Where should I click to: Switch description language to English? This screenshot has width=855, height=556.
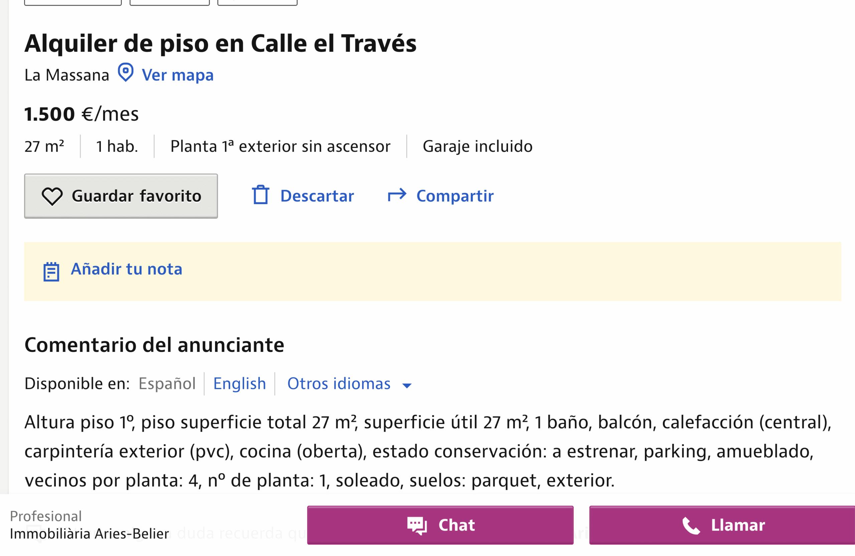(x=239, y=384)
